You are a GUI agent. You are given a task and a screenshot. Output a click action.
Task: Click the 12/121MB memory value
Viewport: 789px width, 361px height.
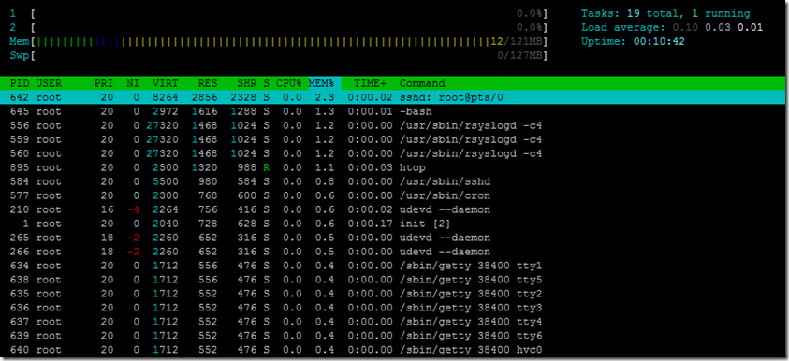(x=517, y=42)
